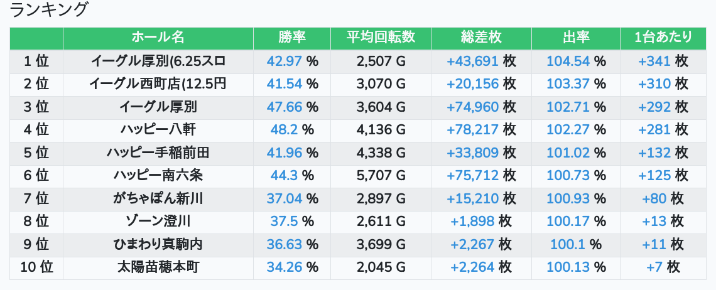Click the 出率 column header
716x290 pixels.
click(x=575, y=38)
